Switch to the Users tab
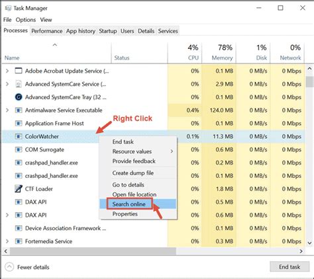 127,31
